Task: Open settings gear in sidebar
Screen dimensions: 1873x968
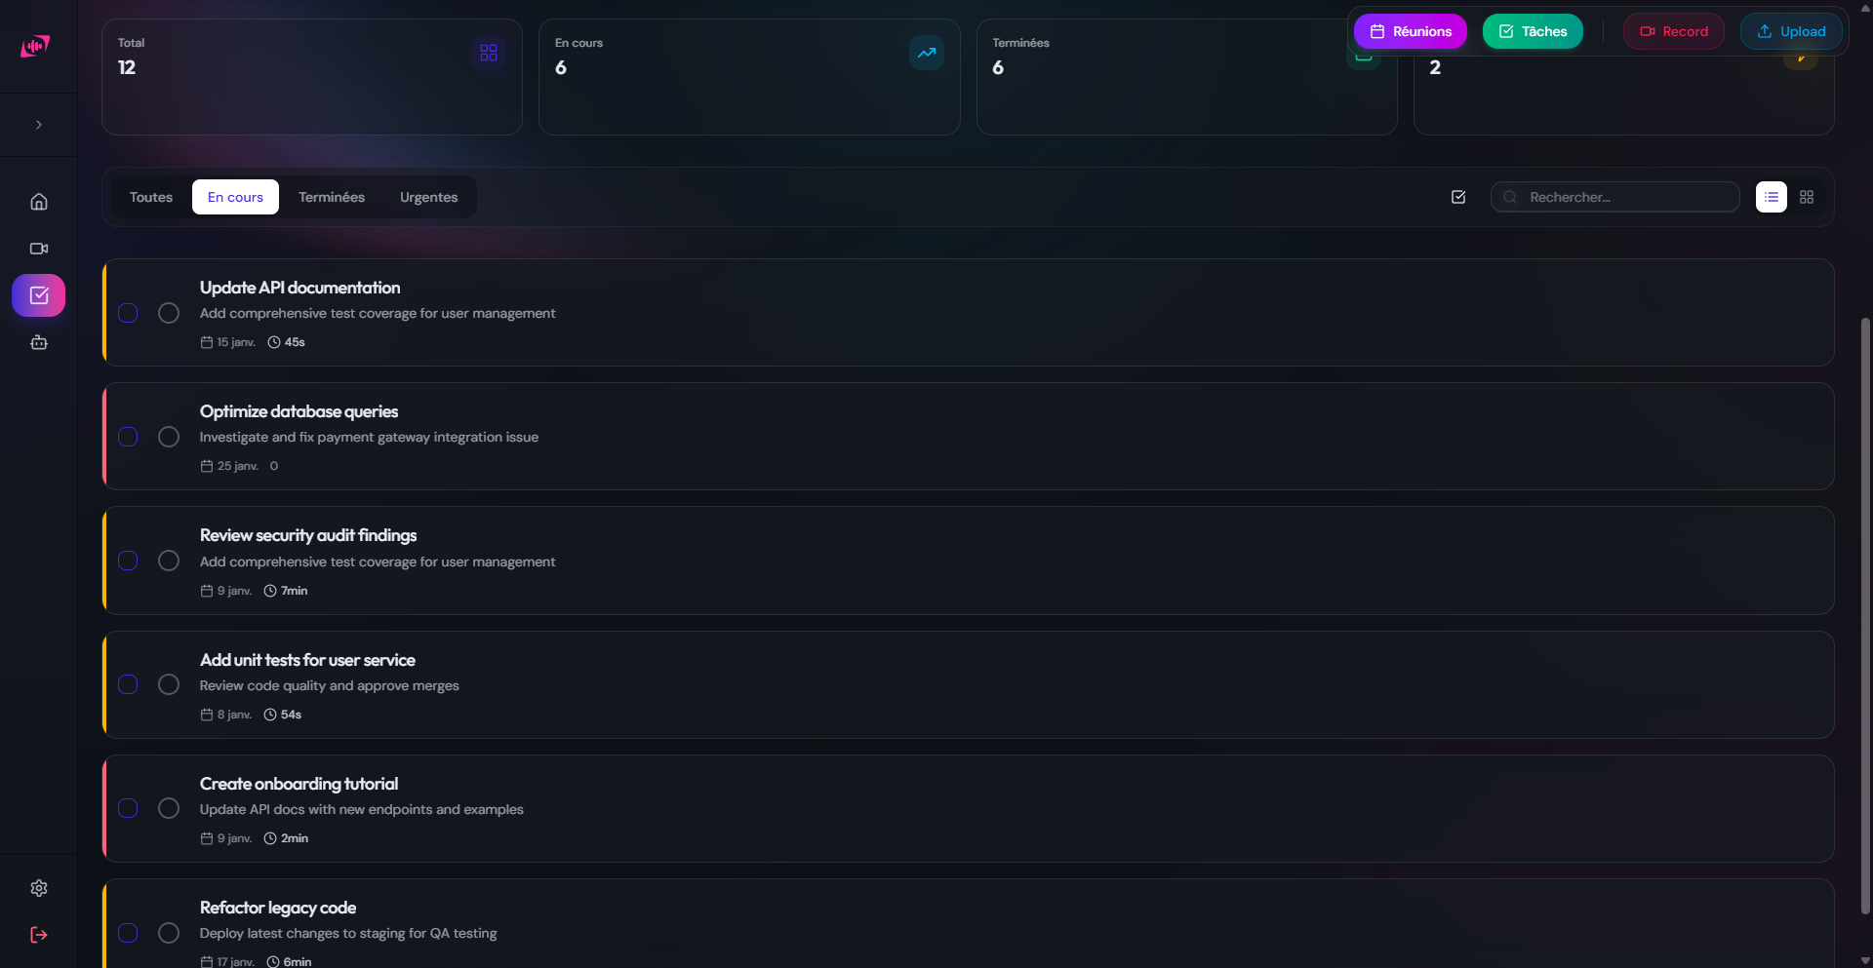Action: coord(39,888)
